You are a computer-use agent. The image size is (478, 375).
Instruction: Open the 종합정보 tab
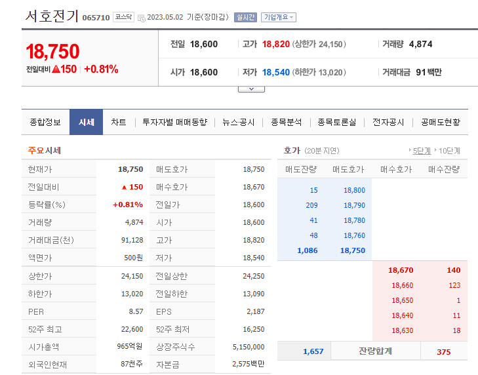[45, 122]
